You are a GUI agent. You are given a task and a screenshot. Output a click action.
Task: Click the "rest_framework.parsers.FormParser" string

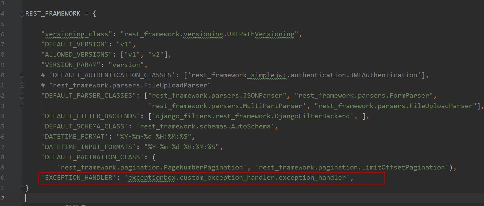coord(364,96)
